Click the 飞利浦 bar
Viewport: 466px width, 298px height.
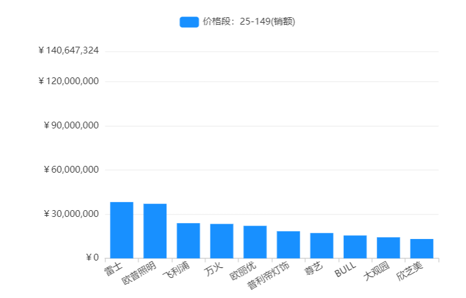coord(188,240)
